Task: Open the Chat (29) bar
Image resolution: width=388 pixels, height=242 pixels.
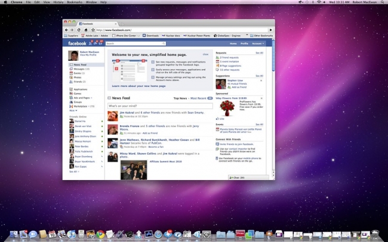Action: (x=248, y=178)
